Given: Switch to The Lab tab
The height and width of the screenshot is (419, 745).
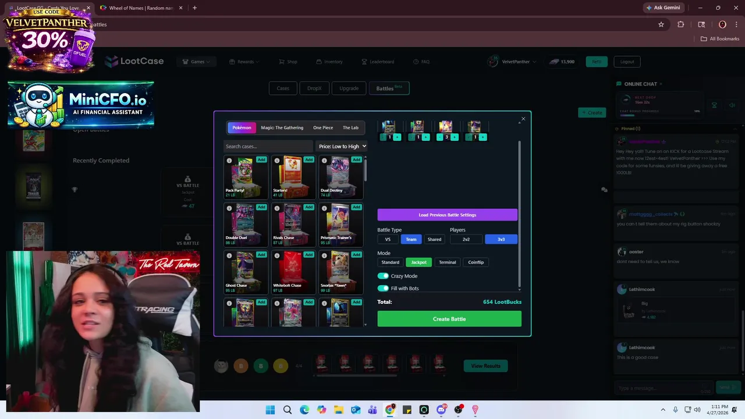Looking at the screenshot, I should 350,127.
